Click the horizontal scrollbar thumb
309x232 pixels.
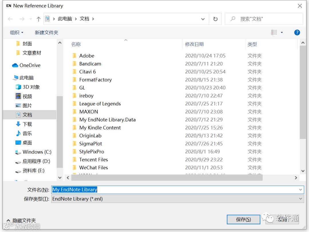[167, 178]
